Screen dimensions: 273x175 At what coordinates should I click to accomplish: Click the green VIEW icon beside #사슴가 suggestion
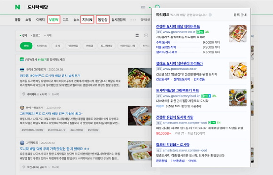point(22,60)
